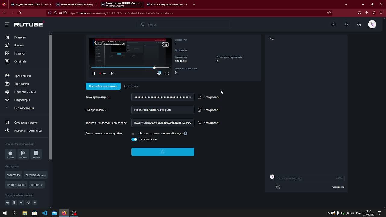Open player quality settings gear
Viewport: 386px width, 217px height.
(159, 73)
